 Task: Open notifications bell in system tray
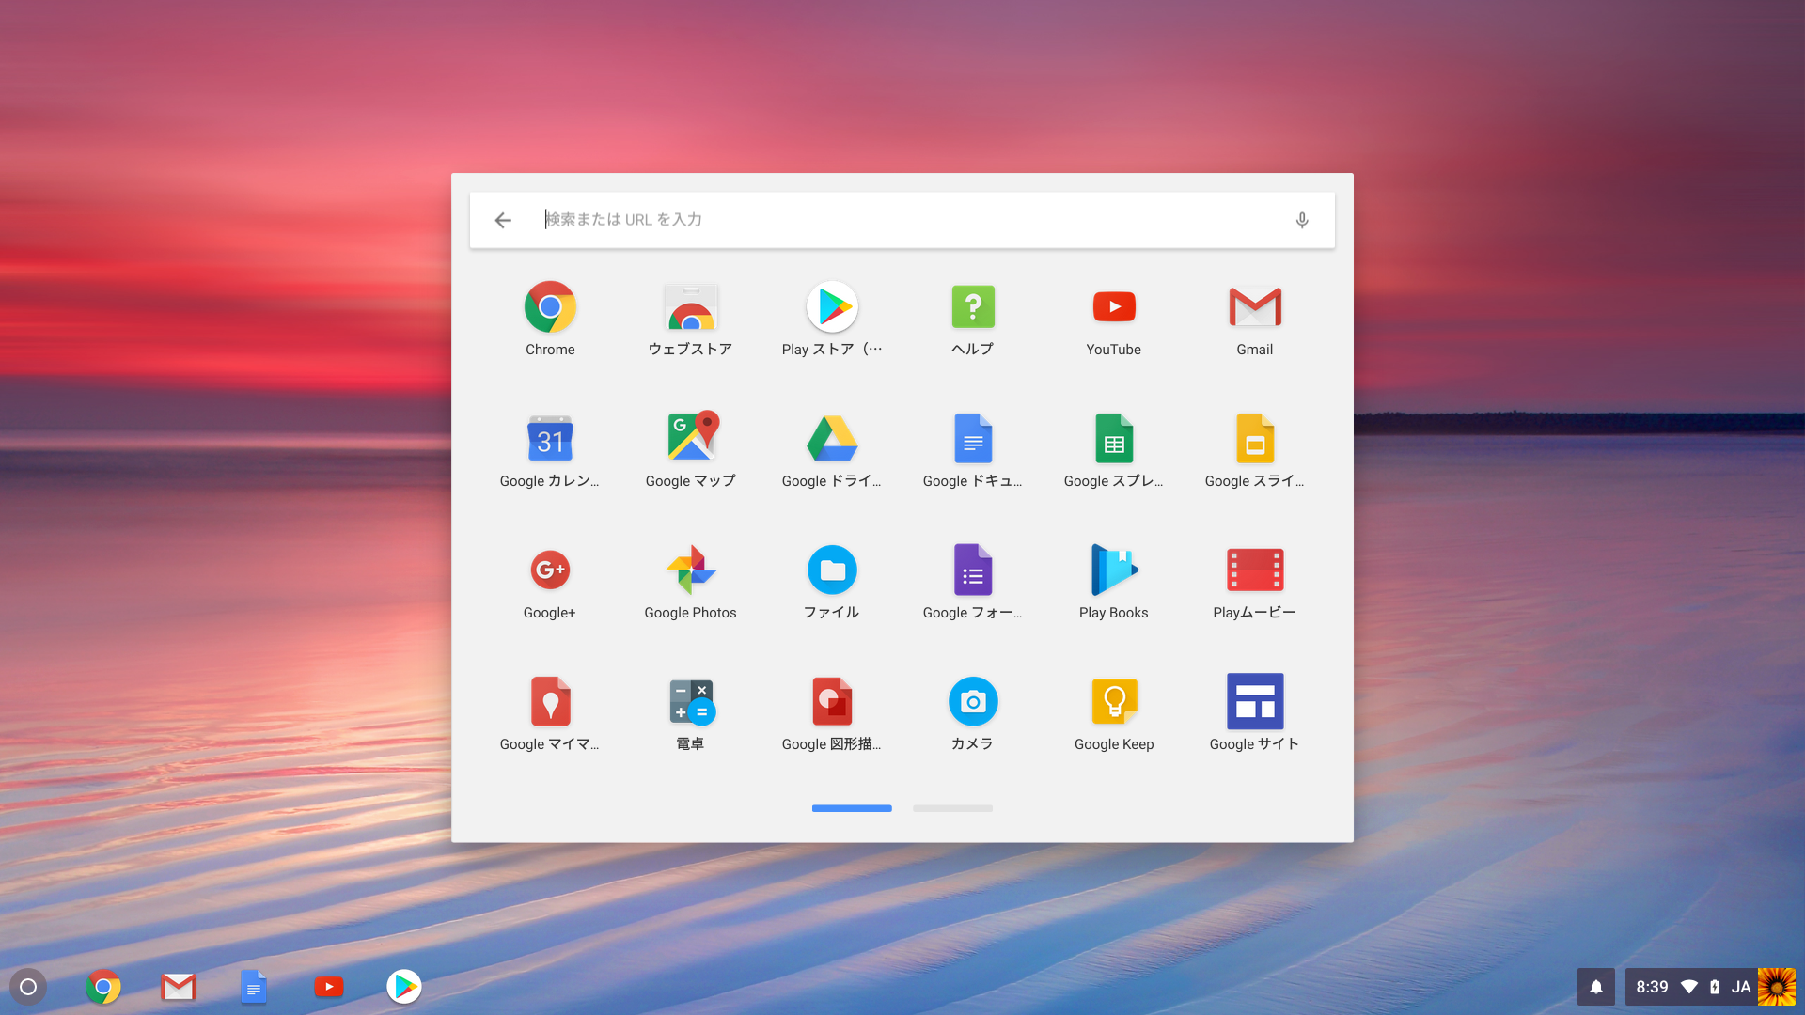click(1595, 987)
